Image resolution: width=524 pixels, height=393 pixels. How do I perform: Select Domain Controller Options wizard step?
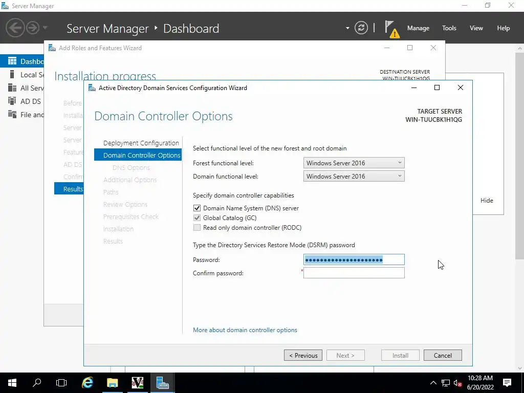click(x=138, y=155)
